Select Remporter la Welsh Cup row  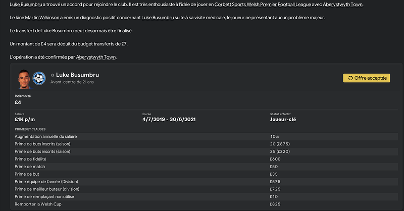tap(206, 204)
